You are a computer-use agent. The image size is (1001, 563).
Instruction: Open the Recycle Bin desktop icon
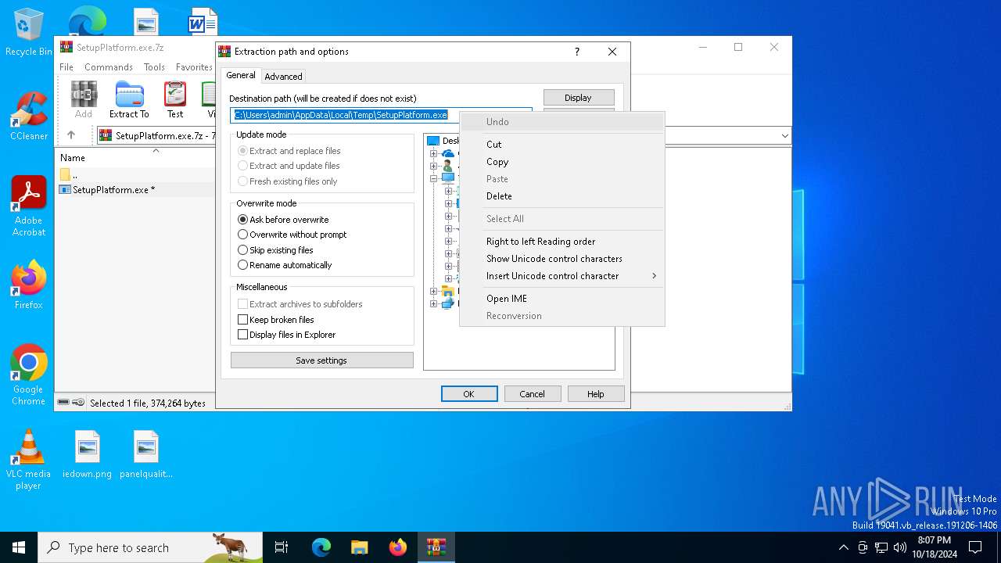tap(29, 32)
